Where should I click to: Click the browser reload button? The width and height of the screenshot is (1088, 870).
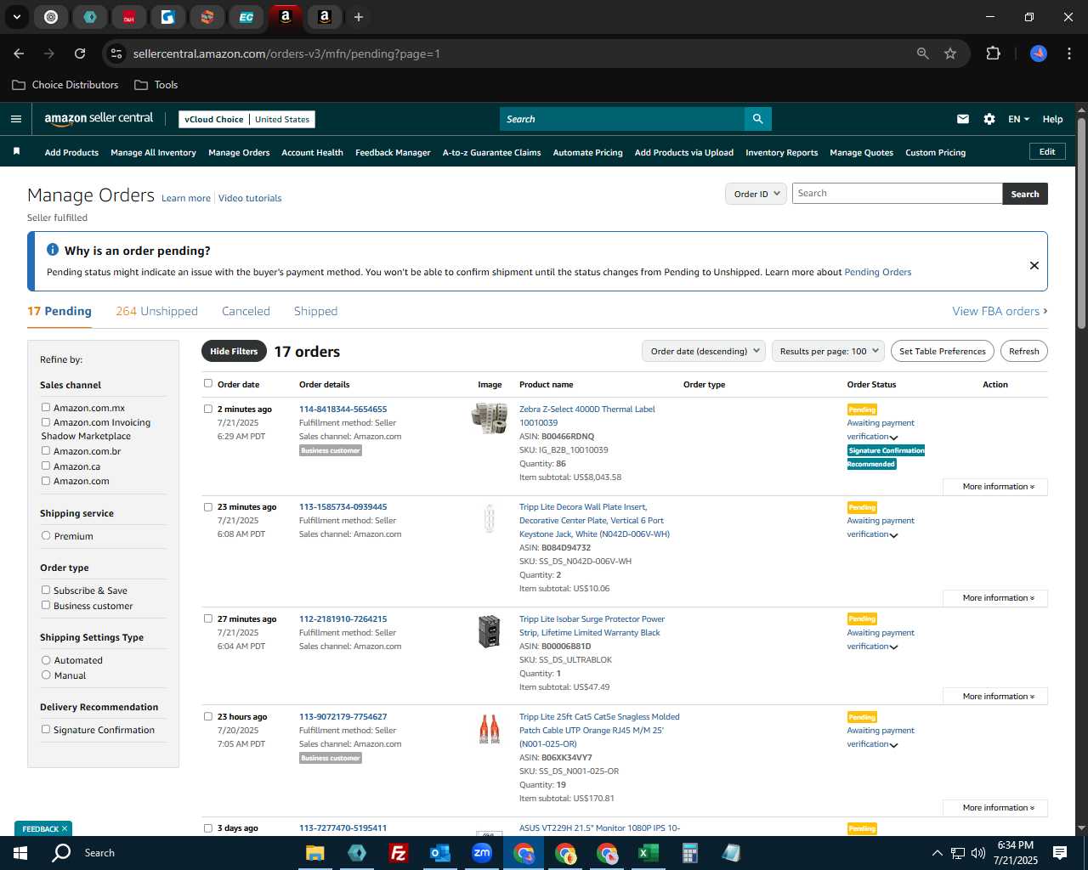(x=80, y=54)
